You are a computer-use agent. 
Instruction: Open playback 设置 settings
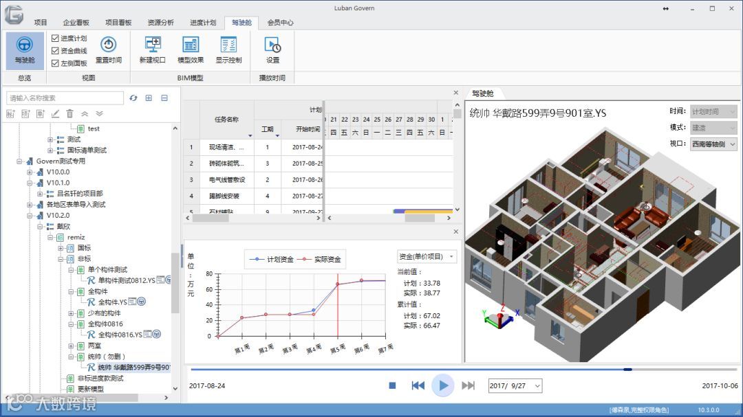tap(272, 50)
